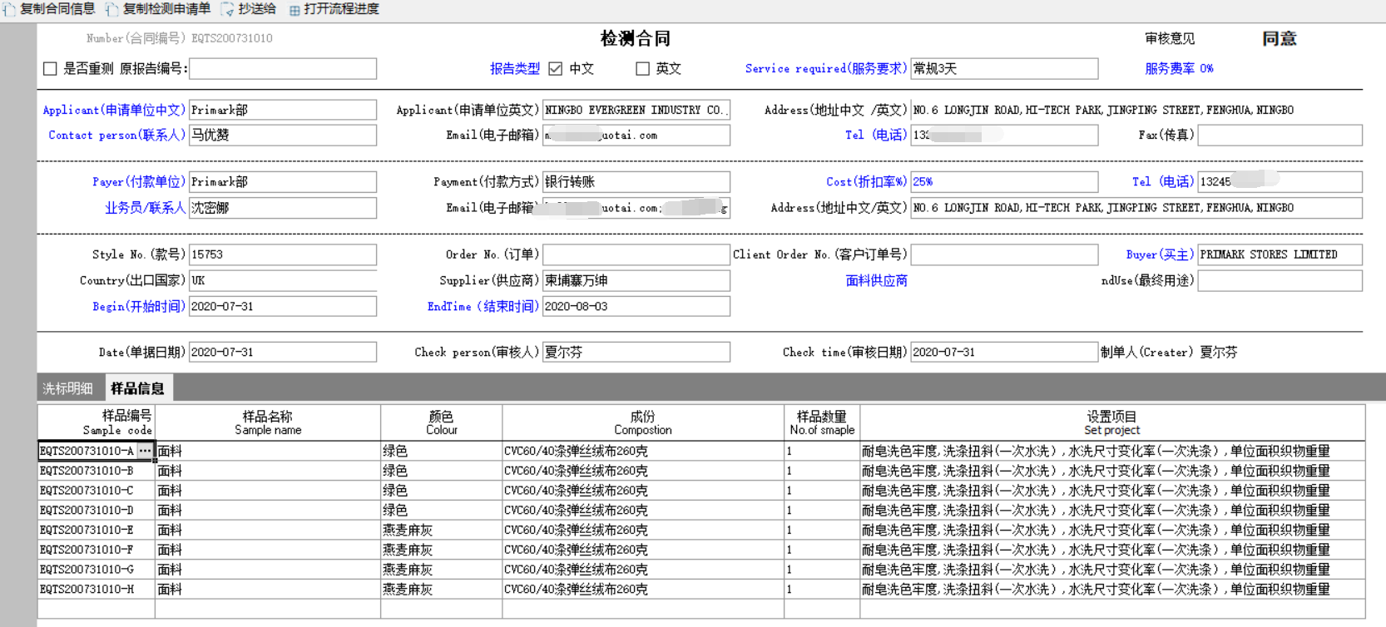Click the end time field 2020-08-03
The height and width of the screenshot is (627, 1386).
click(x=636, y=306)
